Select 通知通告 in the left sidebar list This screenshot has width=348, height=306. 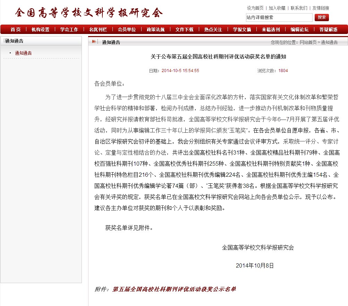pos(23,53)
